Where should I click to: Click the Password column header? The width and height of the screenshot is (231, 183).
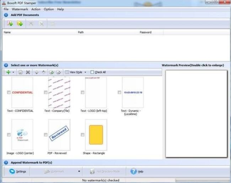(146, 32)
